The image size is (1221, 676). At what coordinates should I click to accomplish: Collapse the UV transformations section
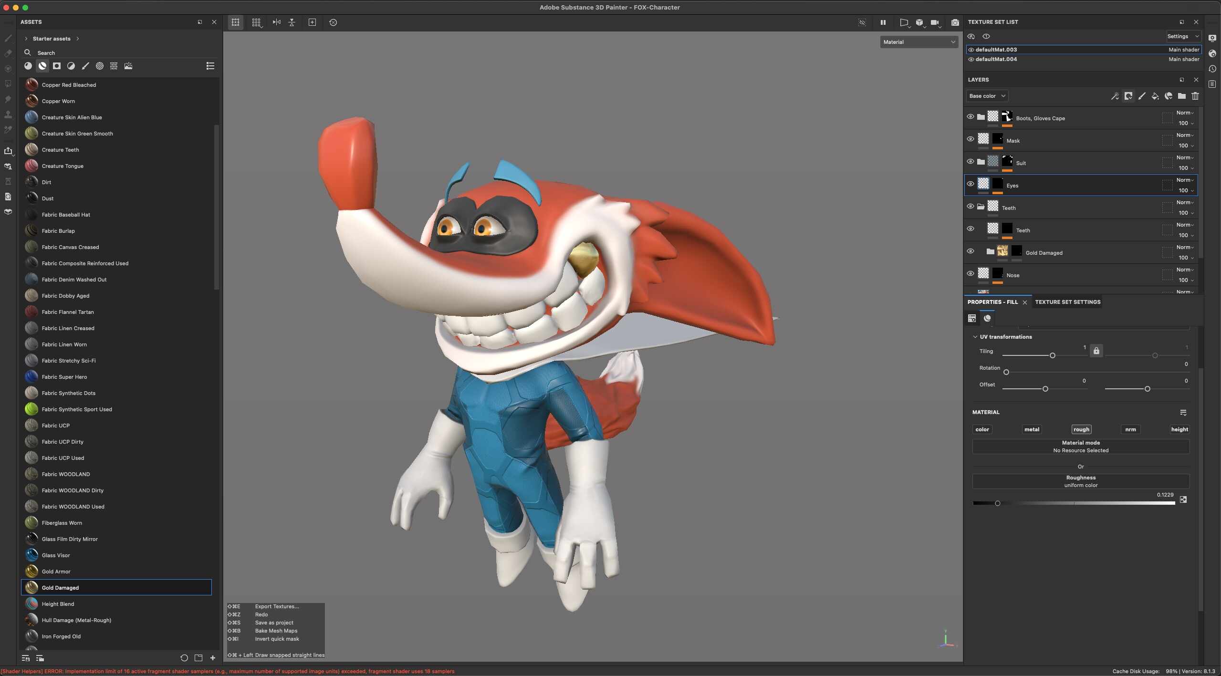point(975,337)
